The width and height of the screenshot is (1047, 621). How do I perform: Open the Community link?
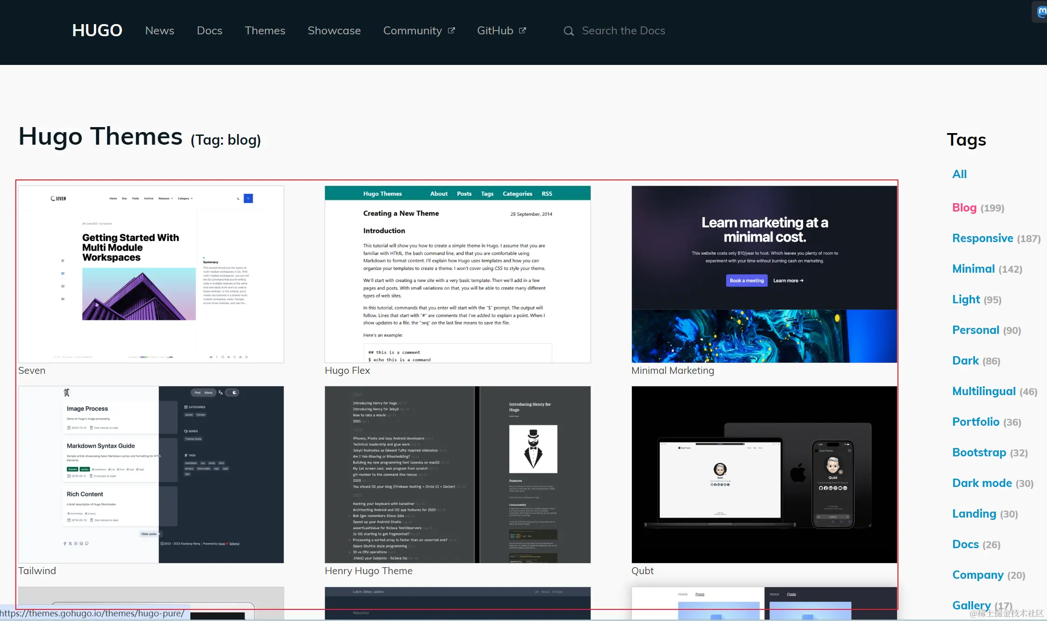[412, 31]
